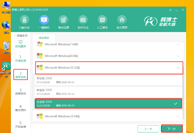Select 企业版 1909 checked edition
The width and height of the screenshot is (194, 133).
[108, 103]
